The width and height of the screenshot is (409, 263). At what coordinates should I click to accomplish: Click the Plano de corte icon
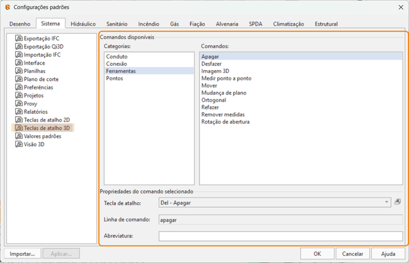19,79
